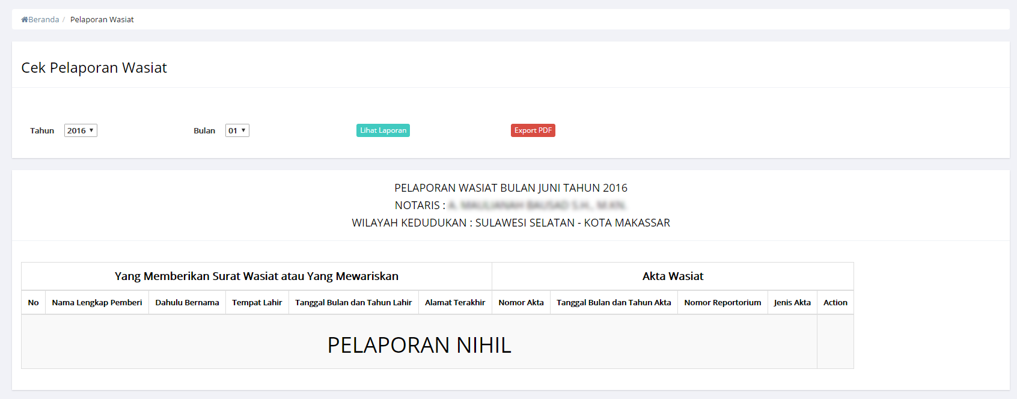The image size is (1017, 399).
Task: Click Tanggal Bulan dan Tahun Lahir header
Action: click(x=353, y=302)
